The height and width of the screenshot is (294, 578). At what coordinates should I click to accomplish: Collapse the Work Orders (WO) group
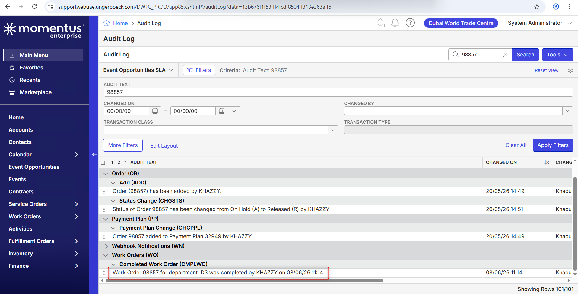(106, 255)
